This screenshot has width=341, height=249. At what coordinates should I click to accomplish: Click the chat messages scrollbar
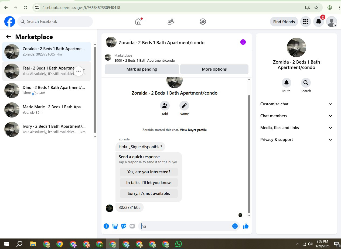[249, 154]
